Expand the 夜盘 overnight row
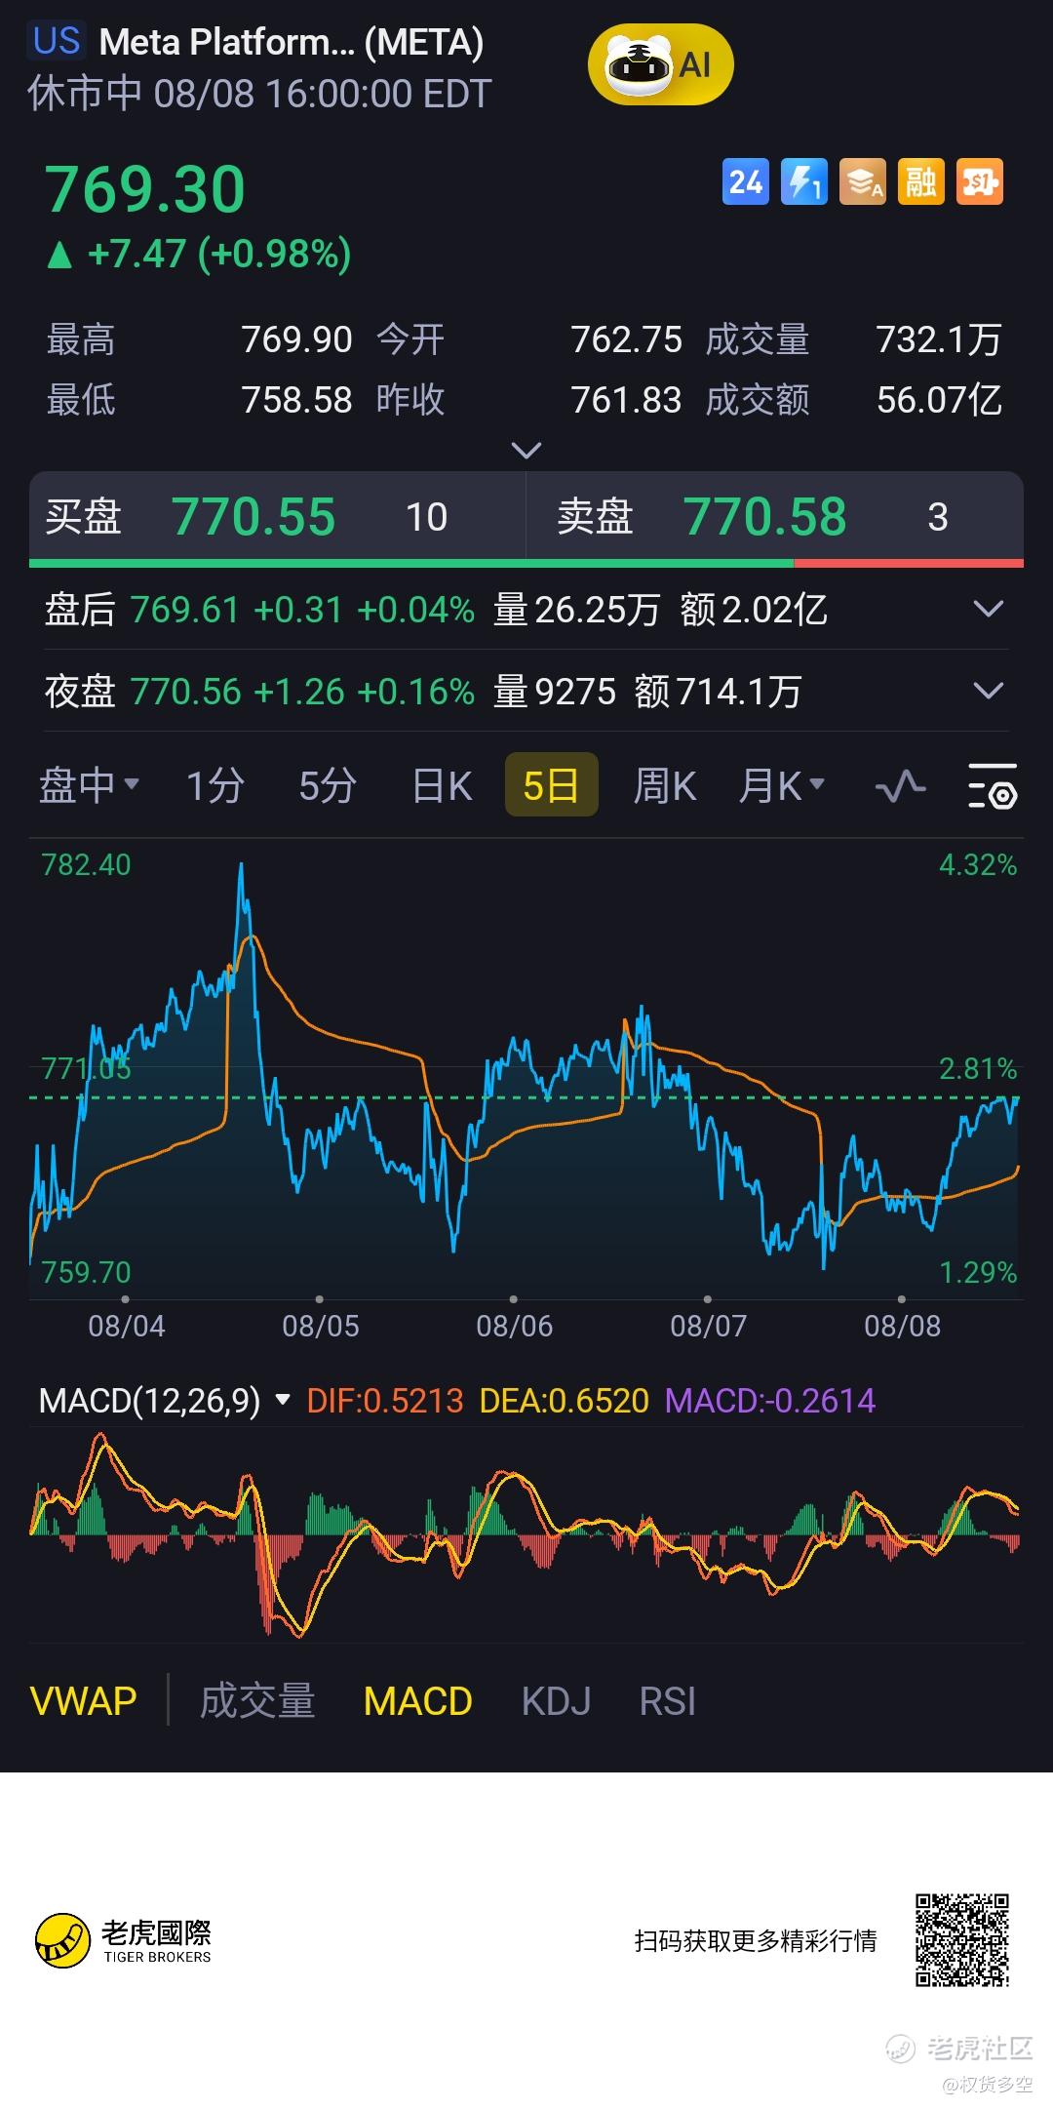The height and width of the screenshot is (2109, 1053). coord(989,692)
